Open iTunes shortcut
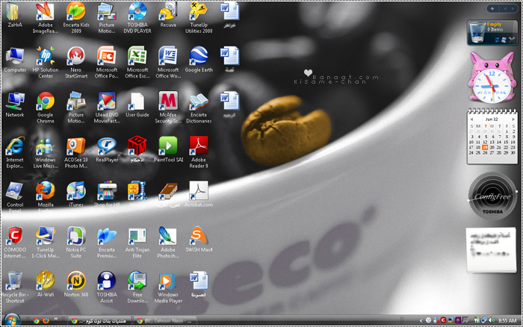Viewport: 523px width, 327px height. (x=76, y=192)
